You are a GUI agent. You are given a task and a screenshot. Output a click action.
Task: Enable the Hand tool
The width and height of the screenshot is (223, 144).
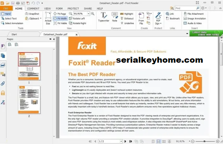coord(6,14)
